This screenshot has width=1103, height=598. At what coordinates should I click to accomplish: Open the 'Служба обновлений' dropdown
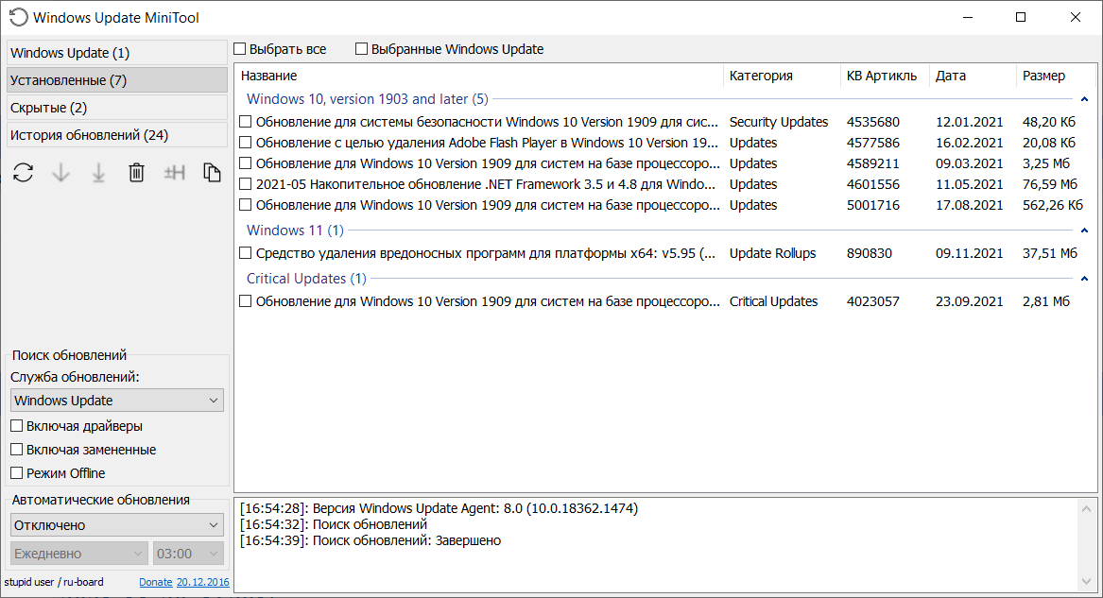pos(117,401)
